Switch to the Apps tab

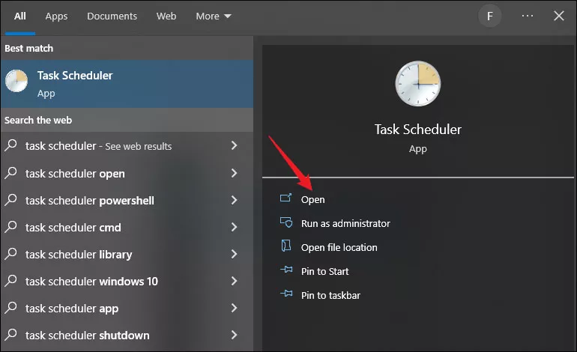[x=56, y=16]
